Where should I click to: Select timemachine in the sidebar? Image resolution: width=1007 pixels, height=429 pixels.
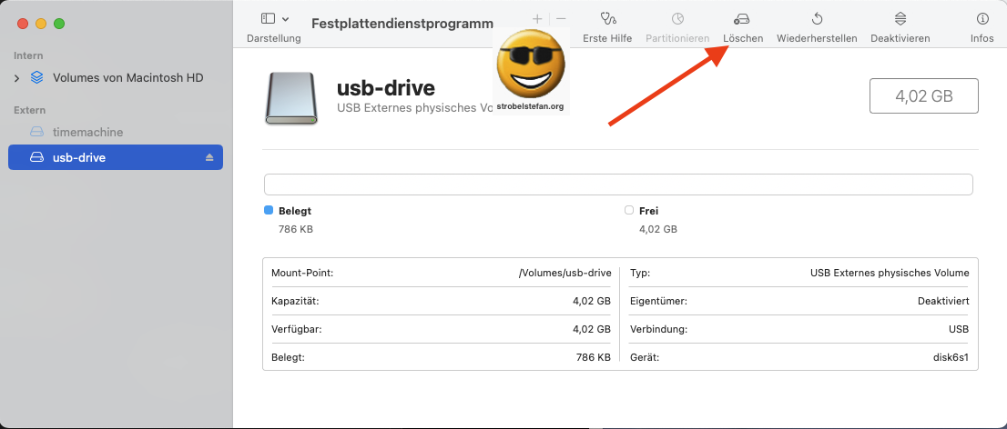[x=87, y=132]
